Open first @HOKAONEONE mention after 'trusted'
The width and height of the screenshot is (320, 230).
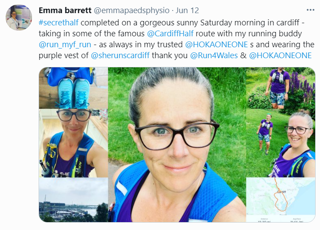tap(216, 45)
